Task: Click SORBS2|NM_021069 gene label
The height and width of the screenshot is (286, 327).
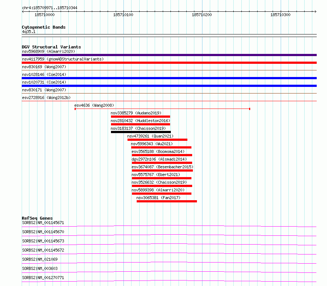Action: (x=40, y=259)
